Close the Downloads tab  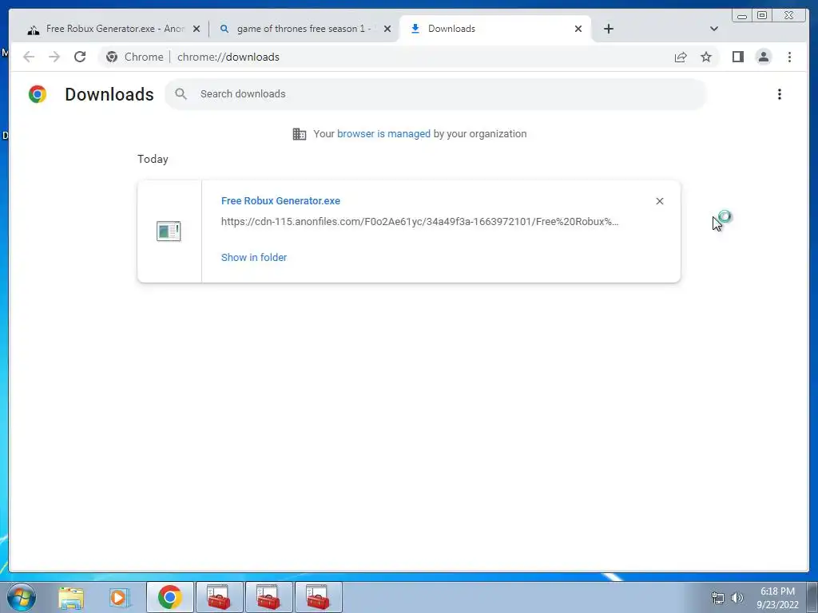pyautogui.click(x=578, y=30)
